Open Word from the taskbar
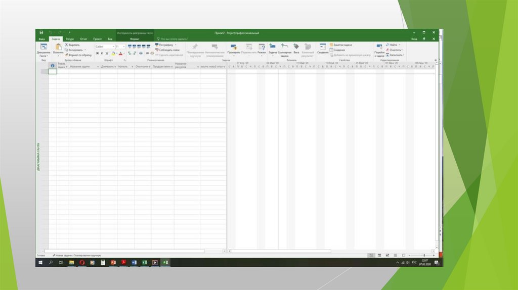Image resolution: width=518 pixels, height=290 pixels. 134,262
